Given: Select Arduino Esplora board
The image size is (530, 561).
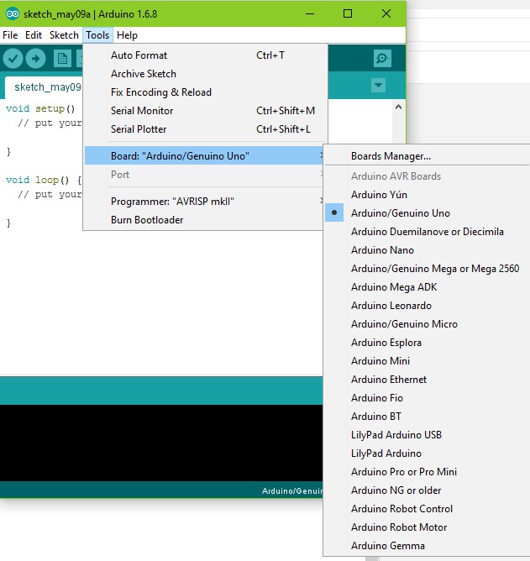Looking at the screenshot, I should [x=427, y=343].
